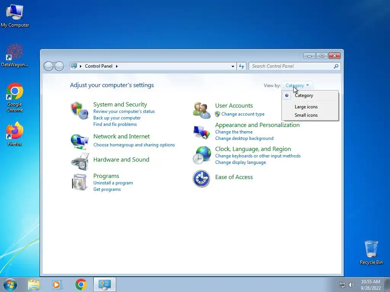Open Windows Media Player from taskbar
The height and width of the screenshot is (292, 390).
point(57,285)
